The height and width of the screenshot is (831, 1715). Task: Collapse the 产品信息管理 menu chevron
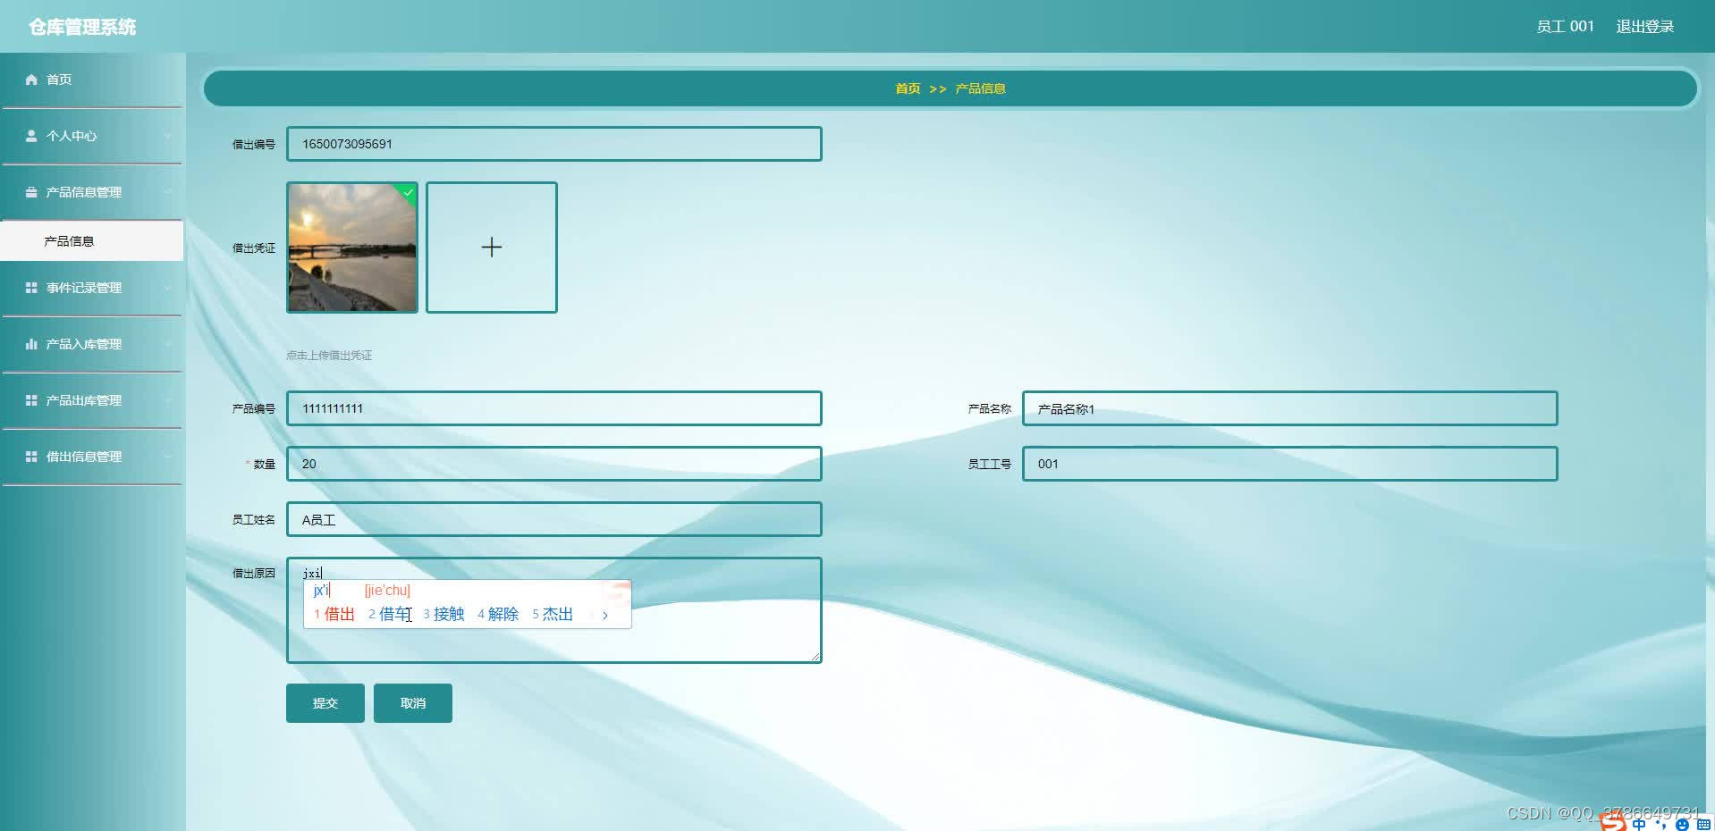pyautogui.click(x=167, y=192)
